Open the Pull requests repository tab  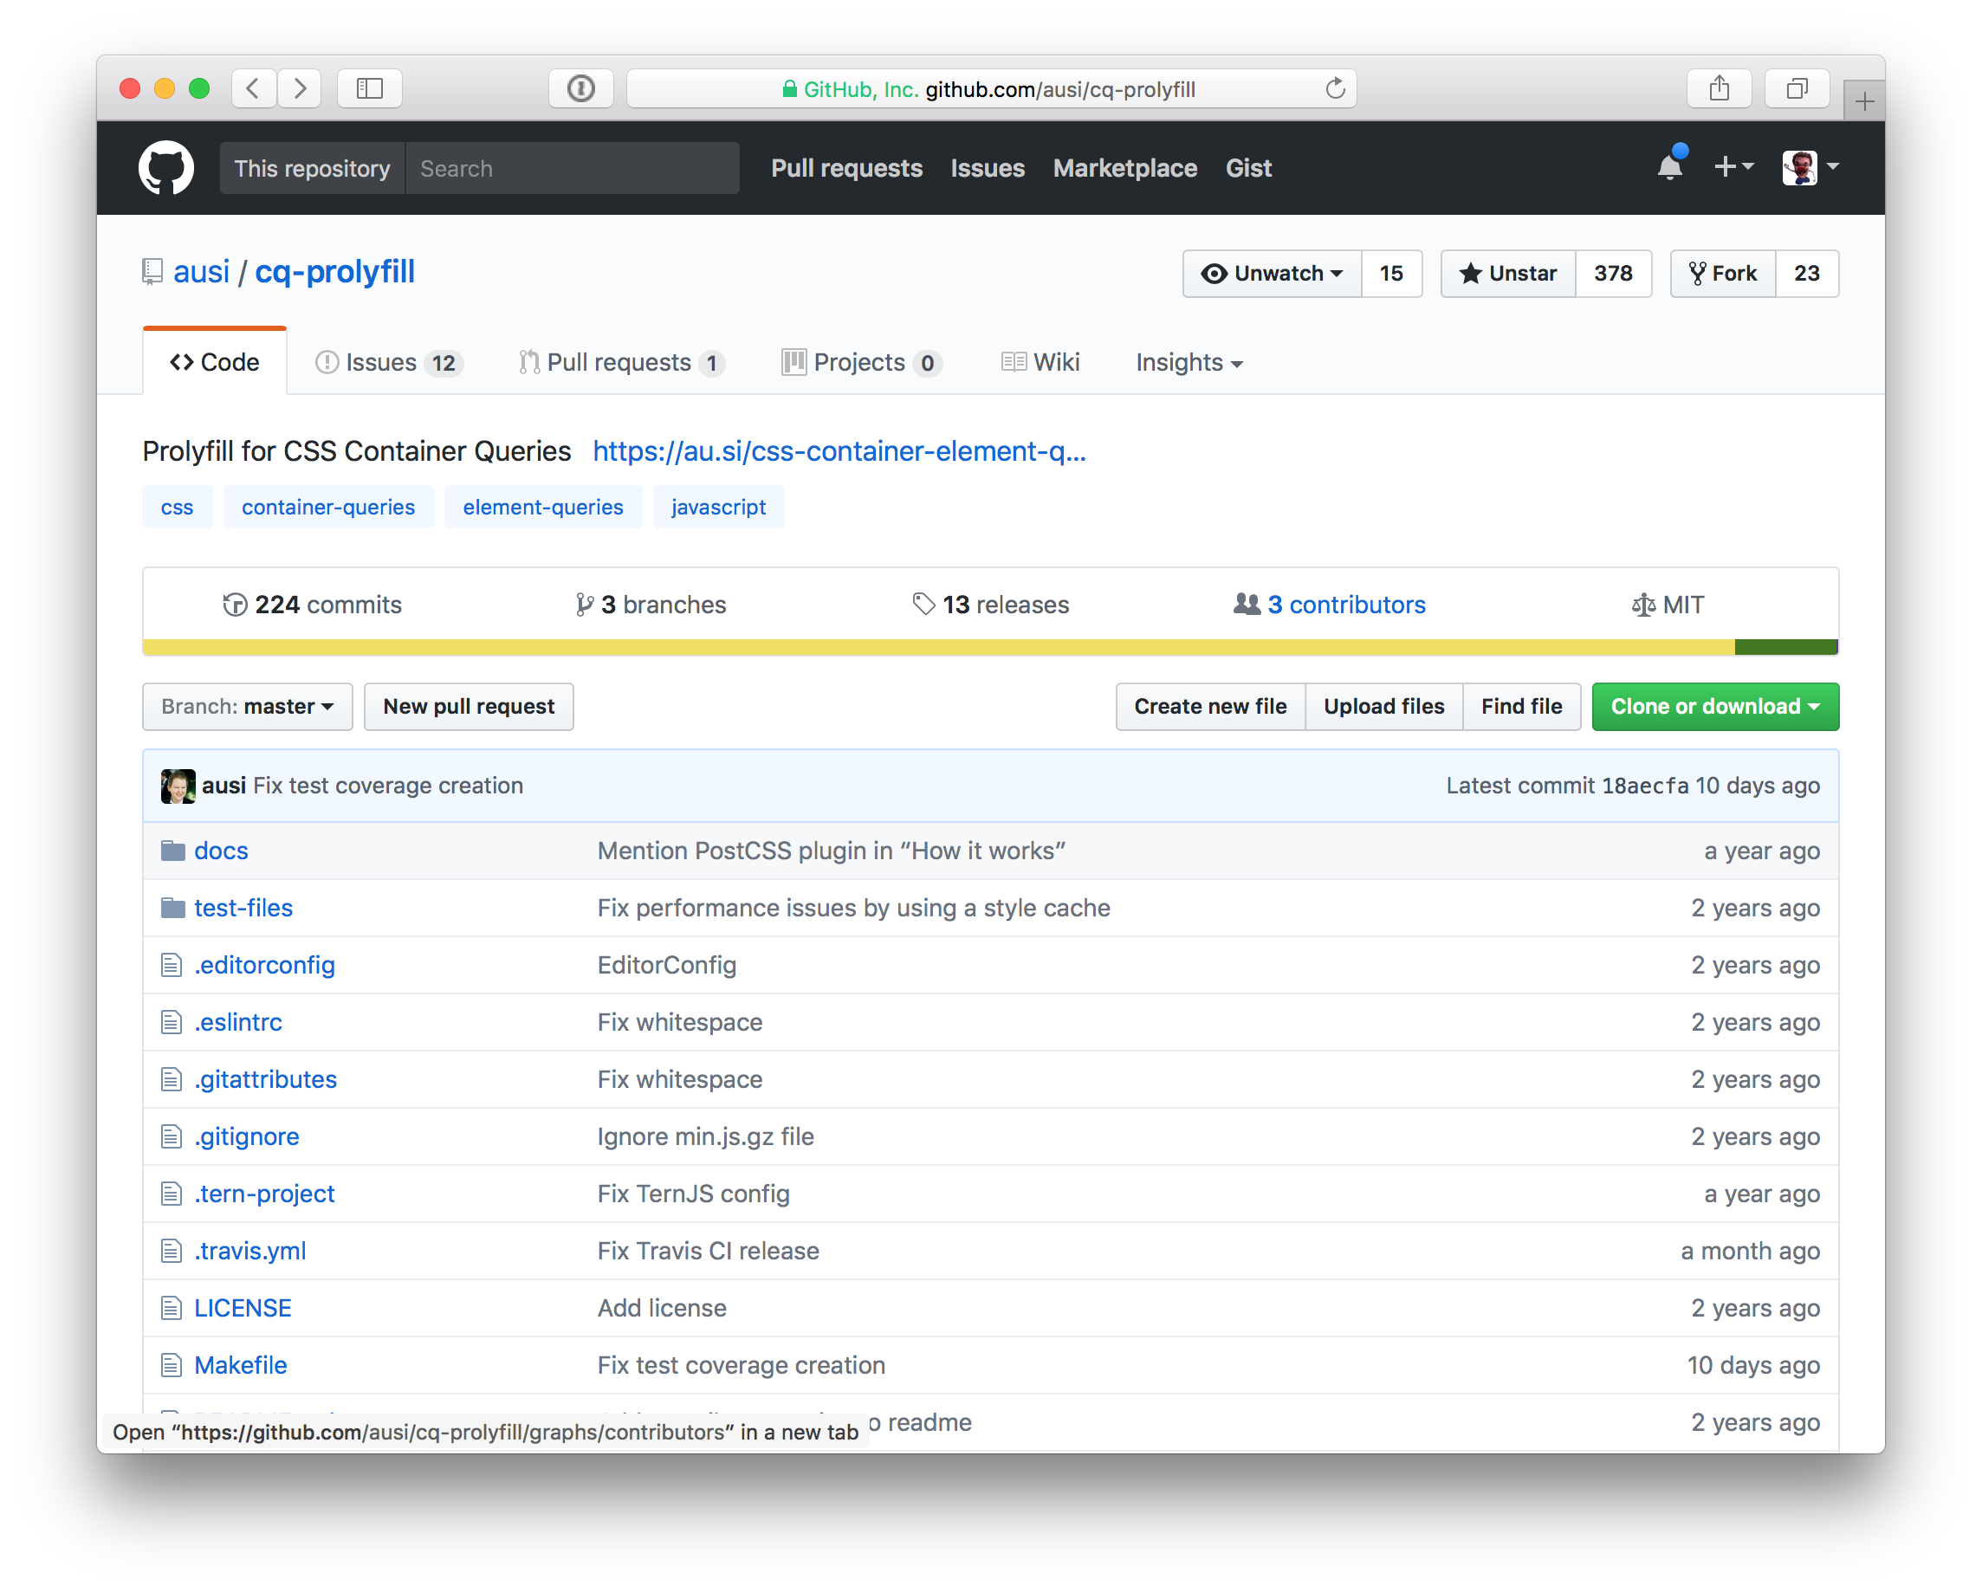pyautogui.click(x=621, y=362)
